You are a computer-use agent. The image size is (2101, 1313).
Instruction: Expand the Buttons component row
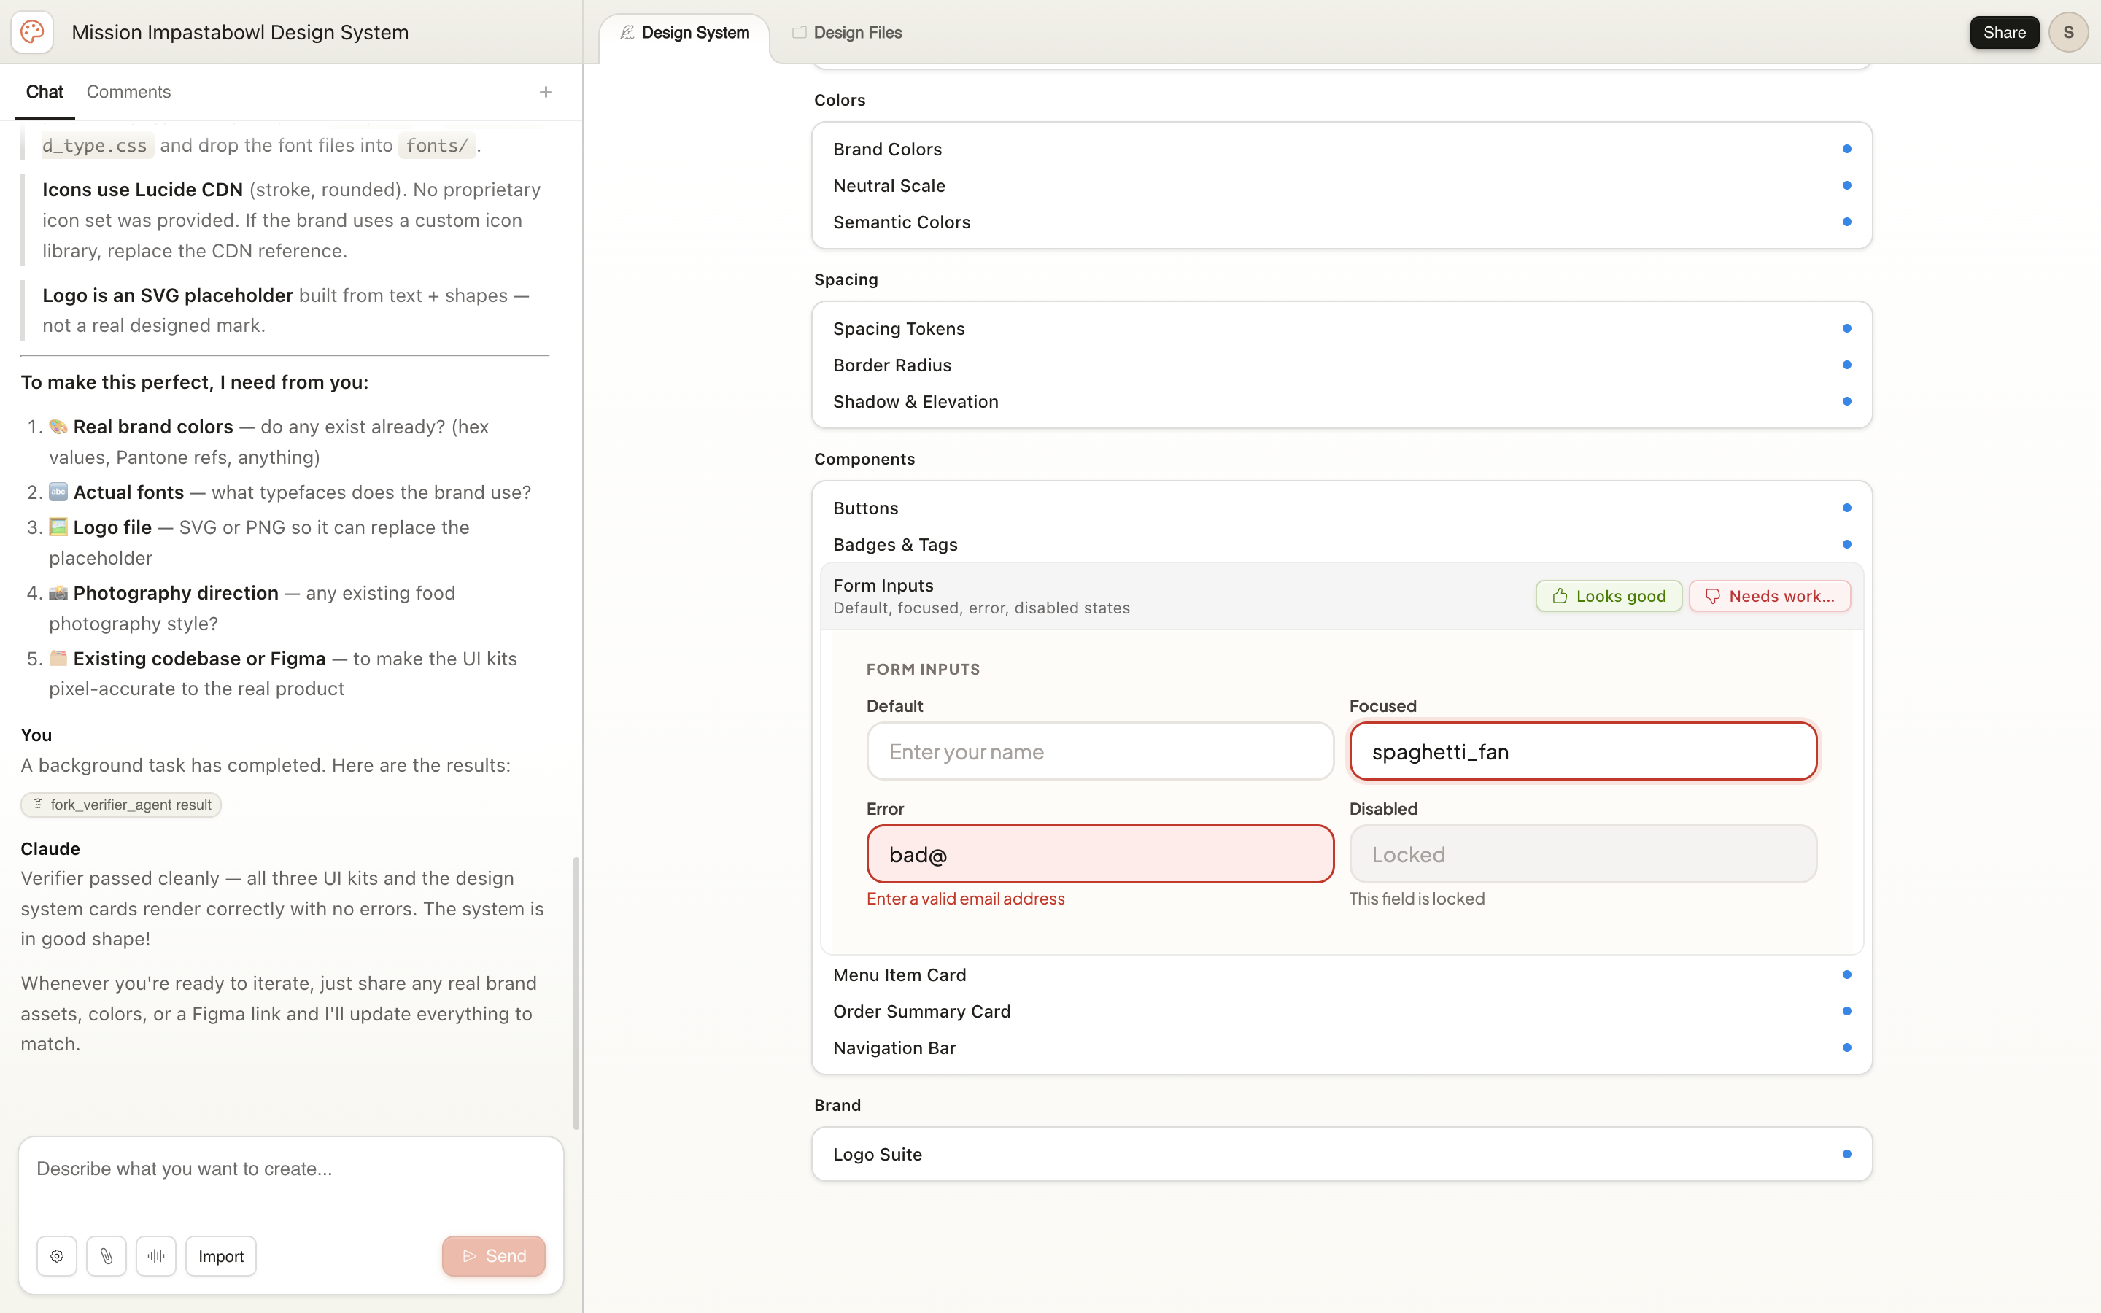point(1342,508)
